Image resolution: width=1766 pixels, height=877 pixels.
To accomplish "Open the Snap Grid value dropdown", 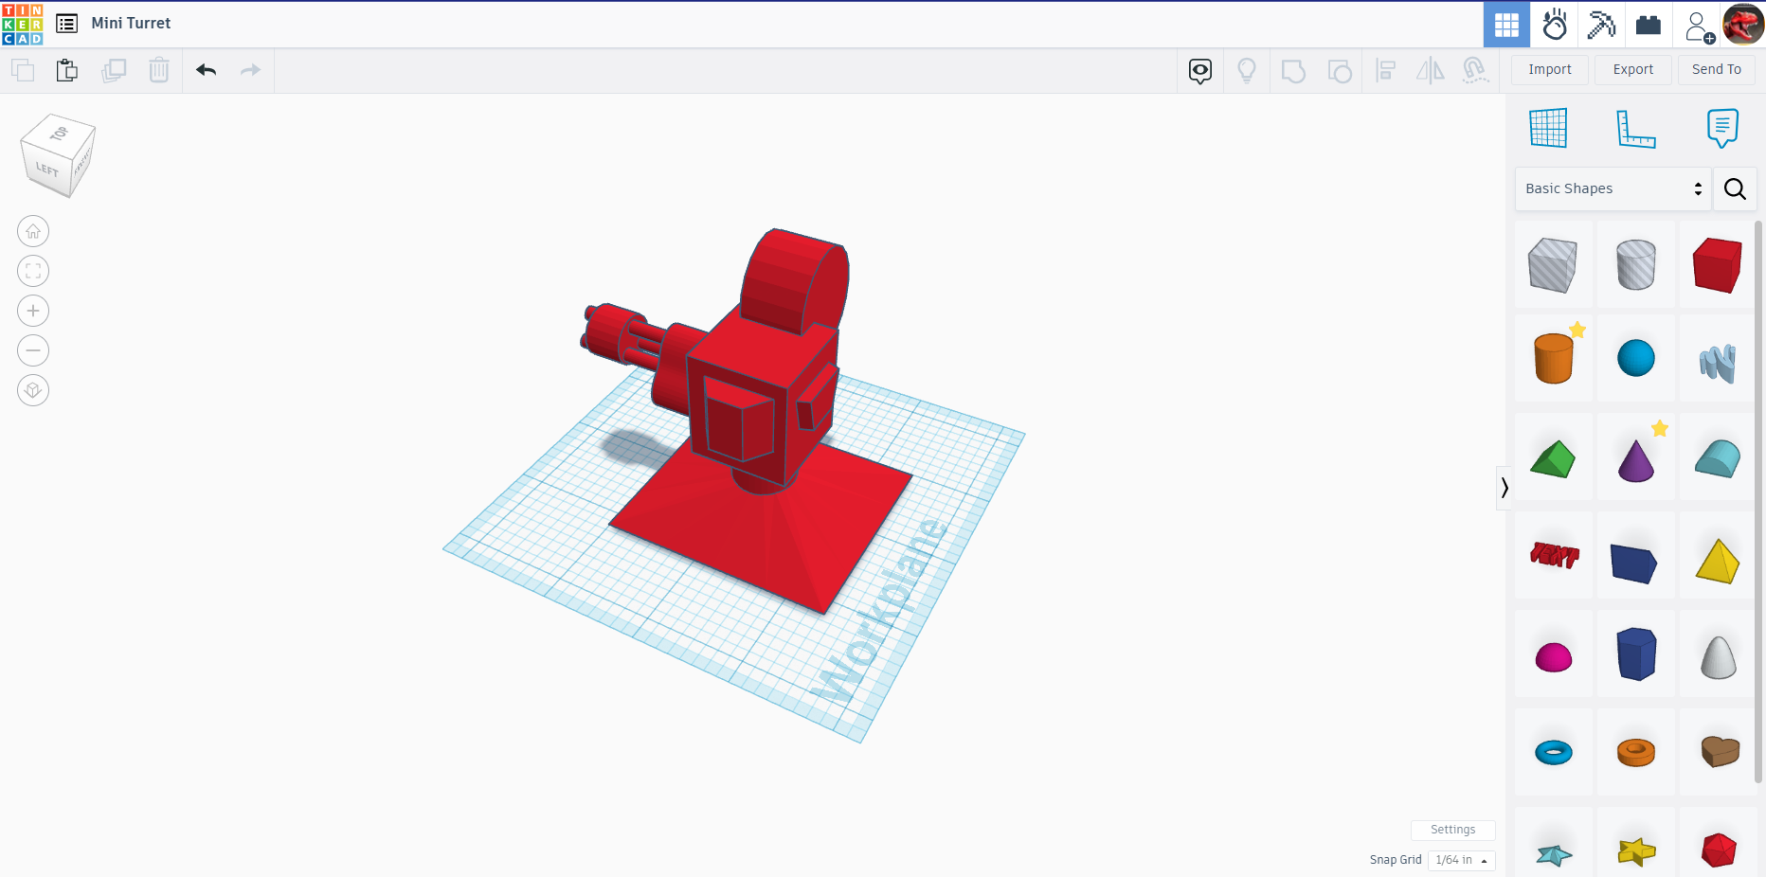I will [1460, 861].
